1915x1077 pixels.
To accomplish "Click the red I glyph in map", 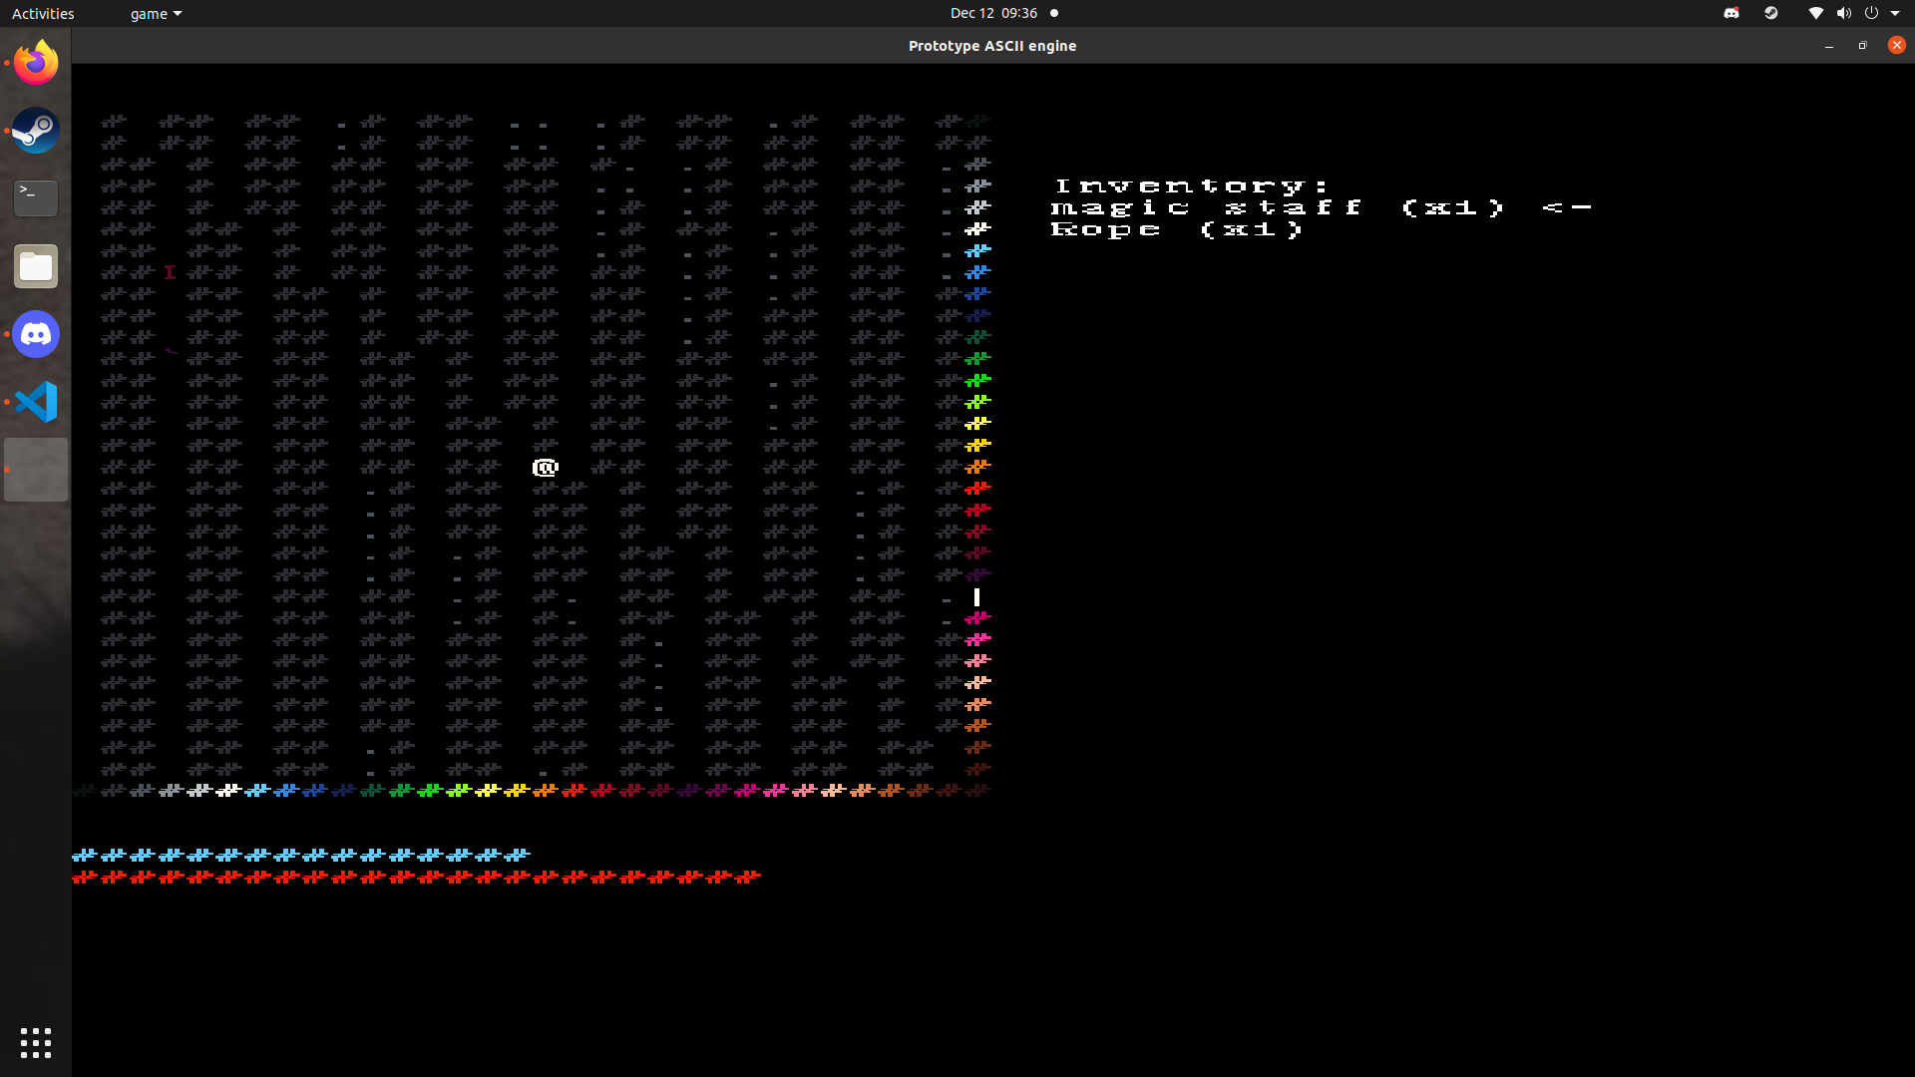I will (x=170, y=272).
